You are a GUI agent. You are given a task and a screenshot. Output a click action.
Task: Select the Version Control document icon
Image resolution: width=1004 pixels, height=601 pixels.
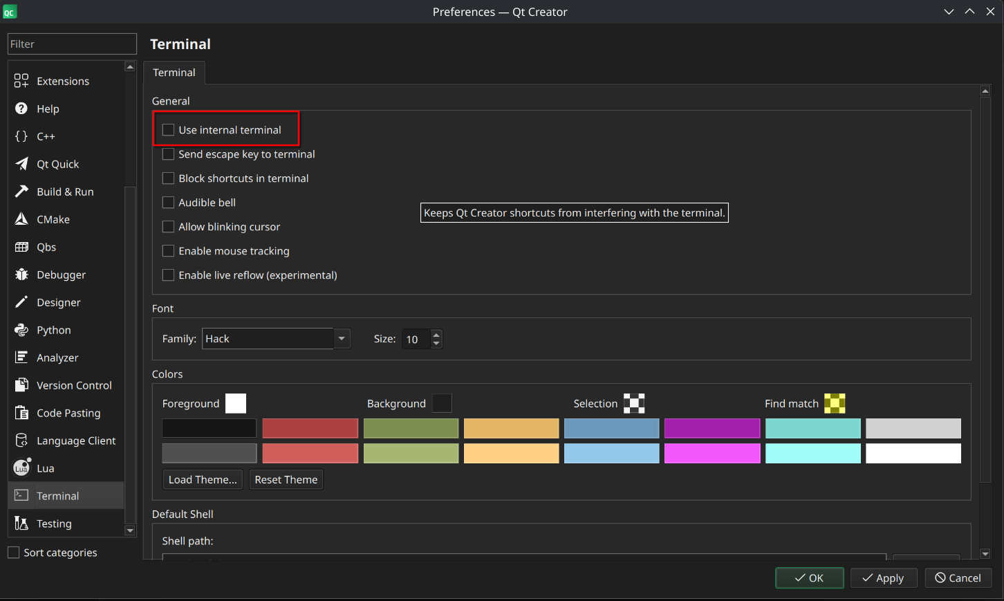pyautogui.click(x=21, y=385)
